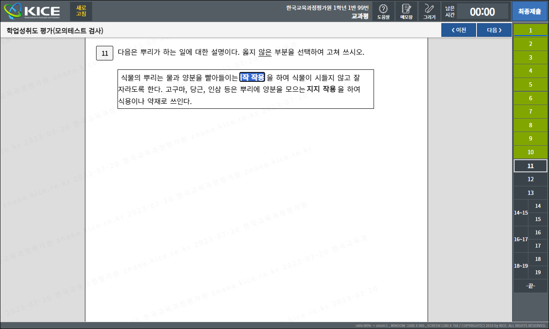549x329 pixels.
Task: Select current question 11 in navigator
Action: click(531, 166)
